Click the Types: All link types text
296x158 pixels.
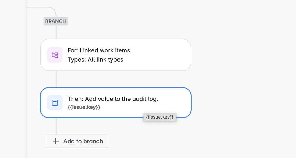95,60
